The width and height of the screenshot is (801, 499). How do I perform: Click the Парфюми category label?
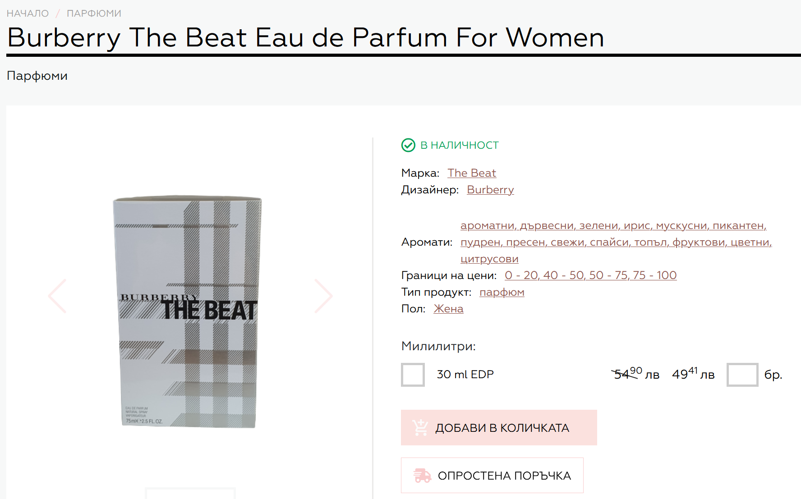[37, 76]
